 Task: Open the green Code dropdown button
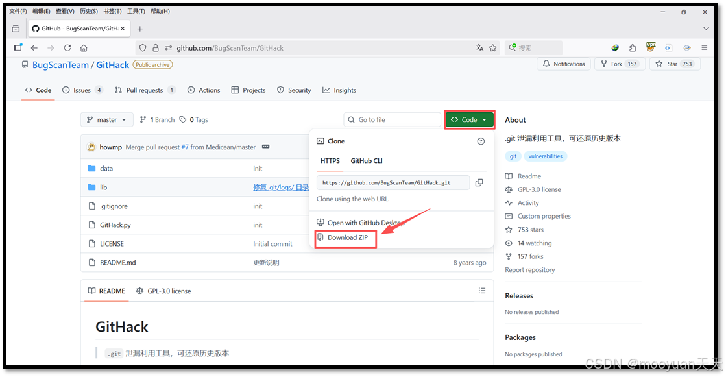coord(470,119)
